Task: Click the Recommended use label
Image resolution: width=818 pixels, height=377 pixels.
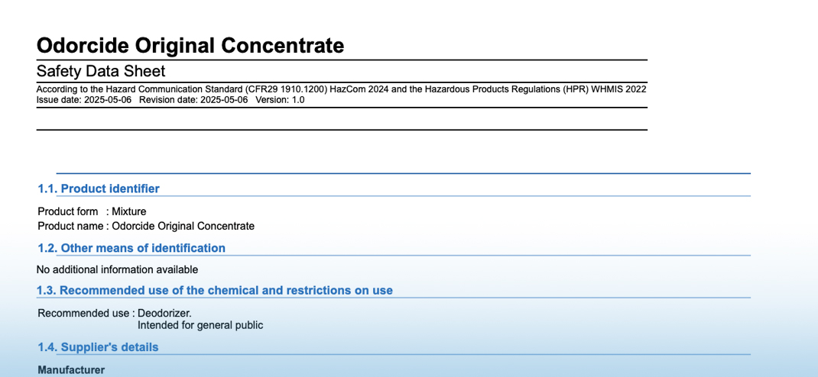Action: coord(83,314)
